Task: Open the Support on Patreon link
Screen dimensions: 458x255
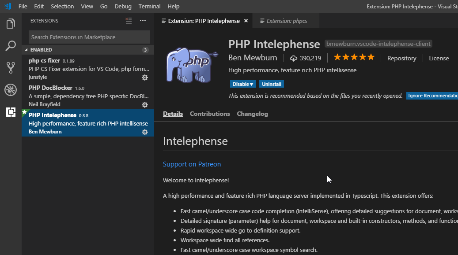Action: pyautogui.click(x=192, y=164)
